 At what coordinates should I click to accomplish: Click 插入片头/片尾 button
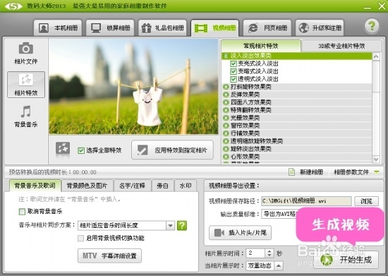click(x=240, y=233)
